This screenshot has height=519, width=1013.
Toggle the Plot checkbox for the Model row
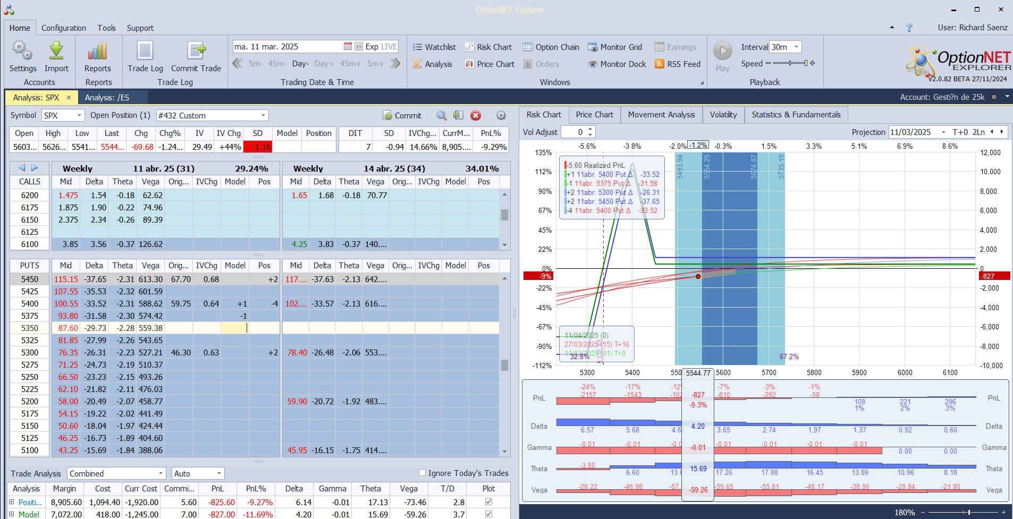488,514
